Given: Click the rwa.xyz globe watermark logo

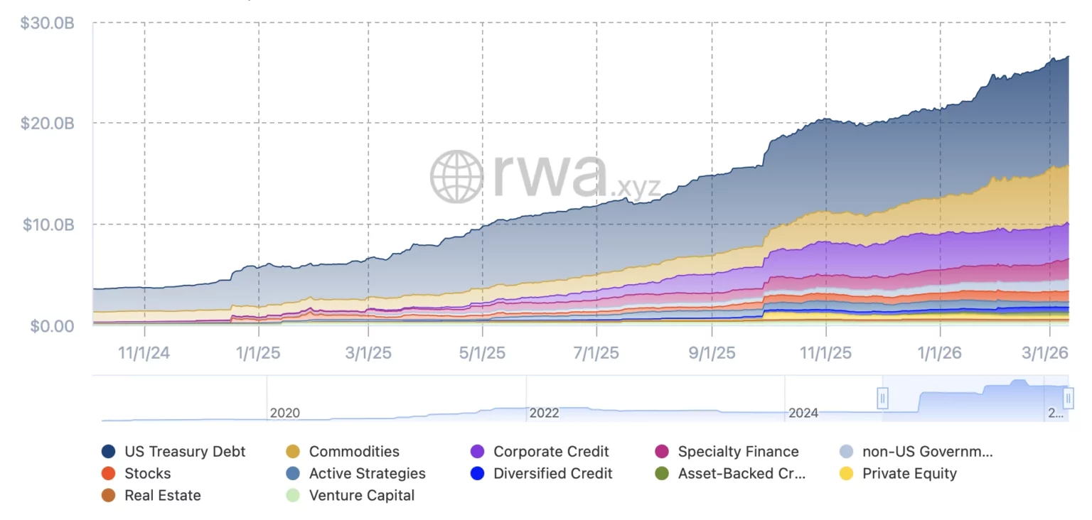Looking at the screenshot, I should click(457, 176).
